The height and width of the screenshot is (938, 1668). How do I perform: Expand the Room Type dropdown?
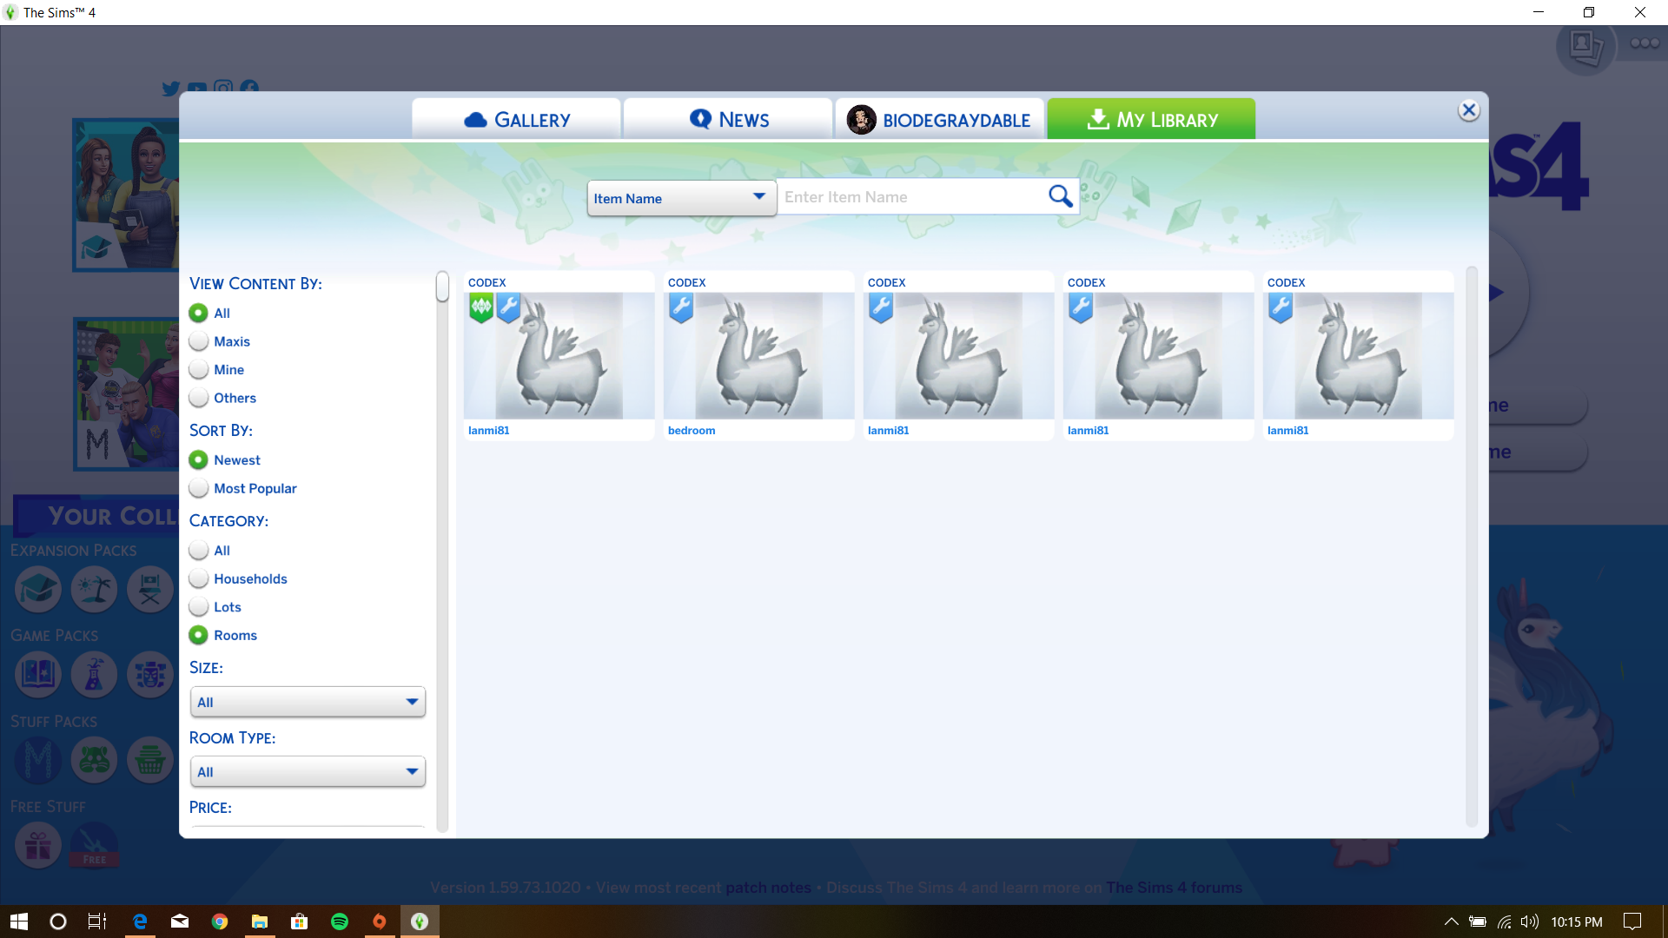(x=308, y=771)
